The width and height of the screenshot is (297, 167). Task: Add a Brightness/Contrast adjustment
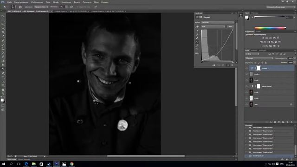(x=263, y=38)
